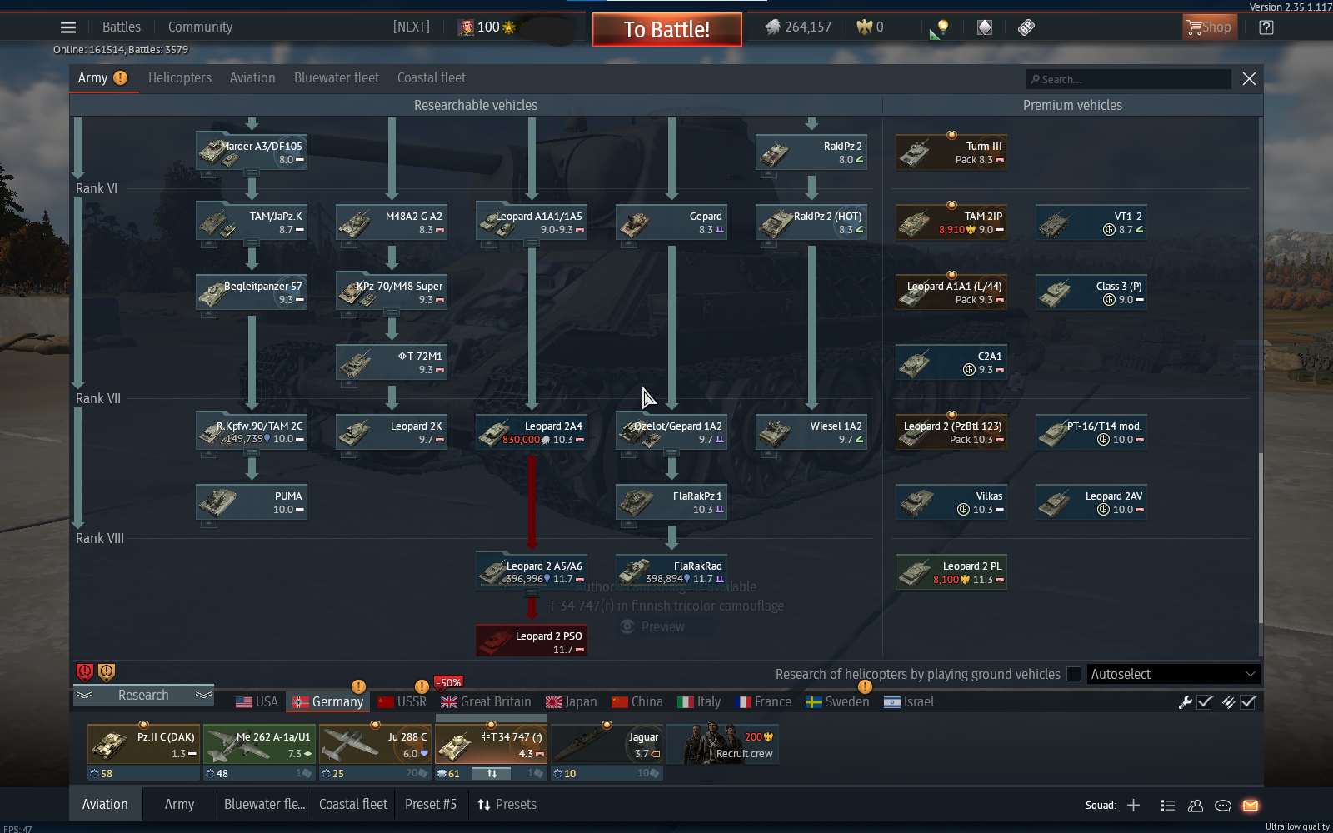
Task: Select the T-72M1 tank card
Action: [x=392, y=362]
